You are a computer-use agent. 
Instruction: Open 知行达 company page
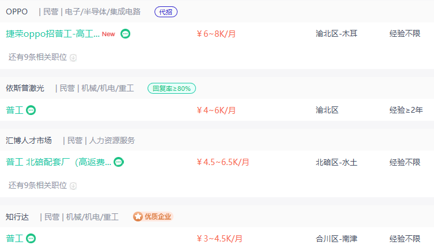[17, 217]
